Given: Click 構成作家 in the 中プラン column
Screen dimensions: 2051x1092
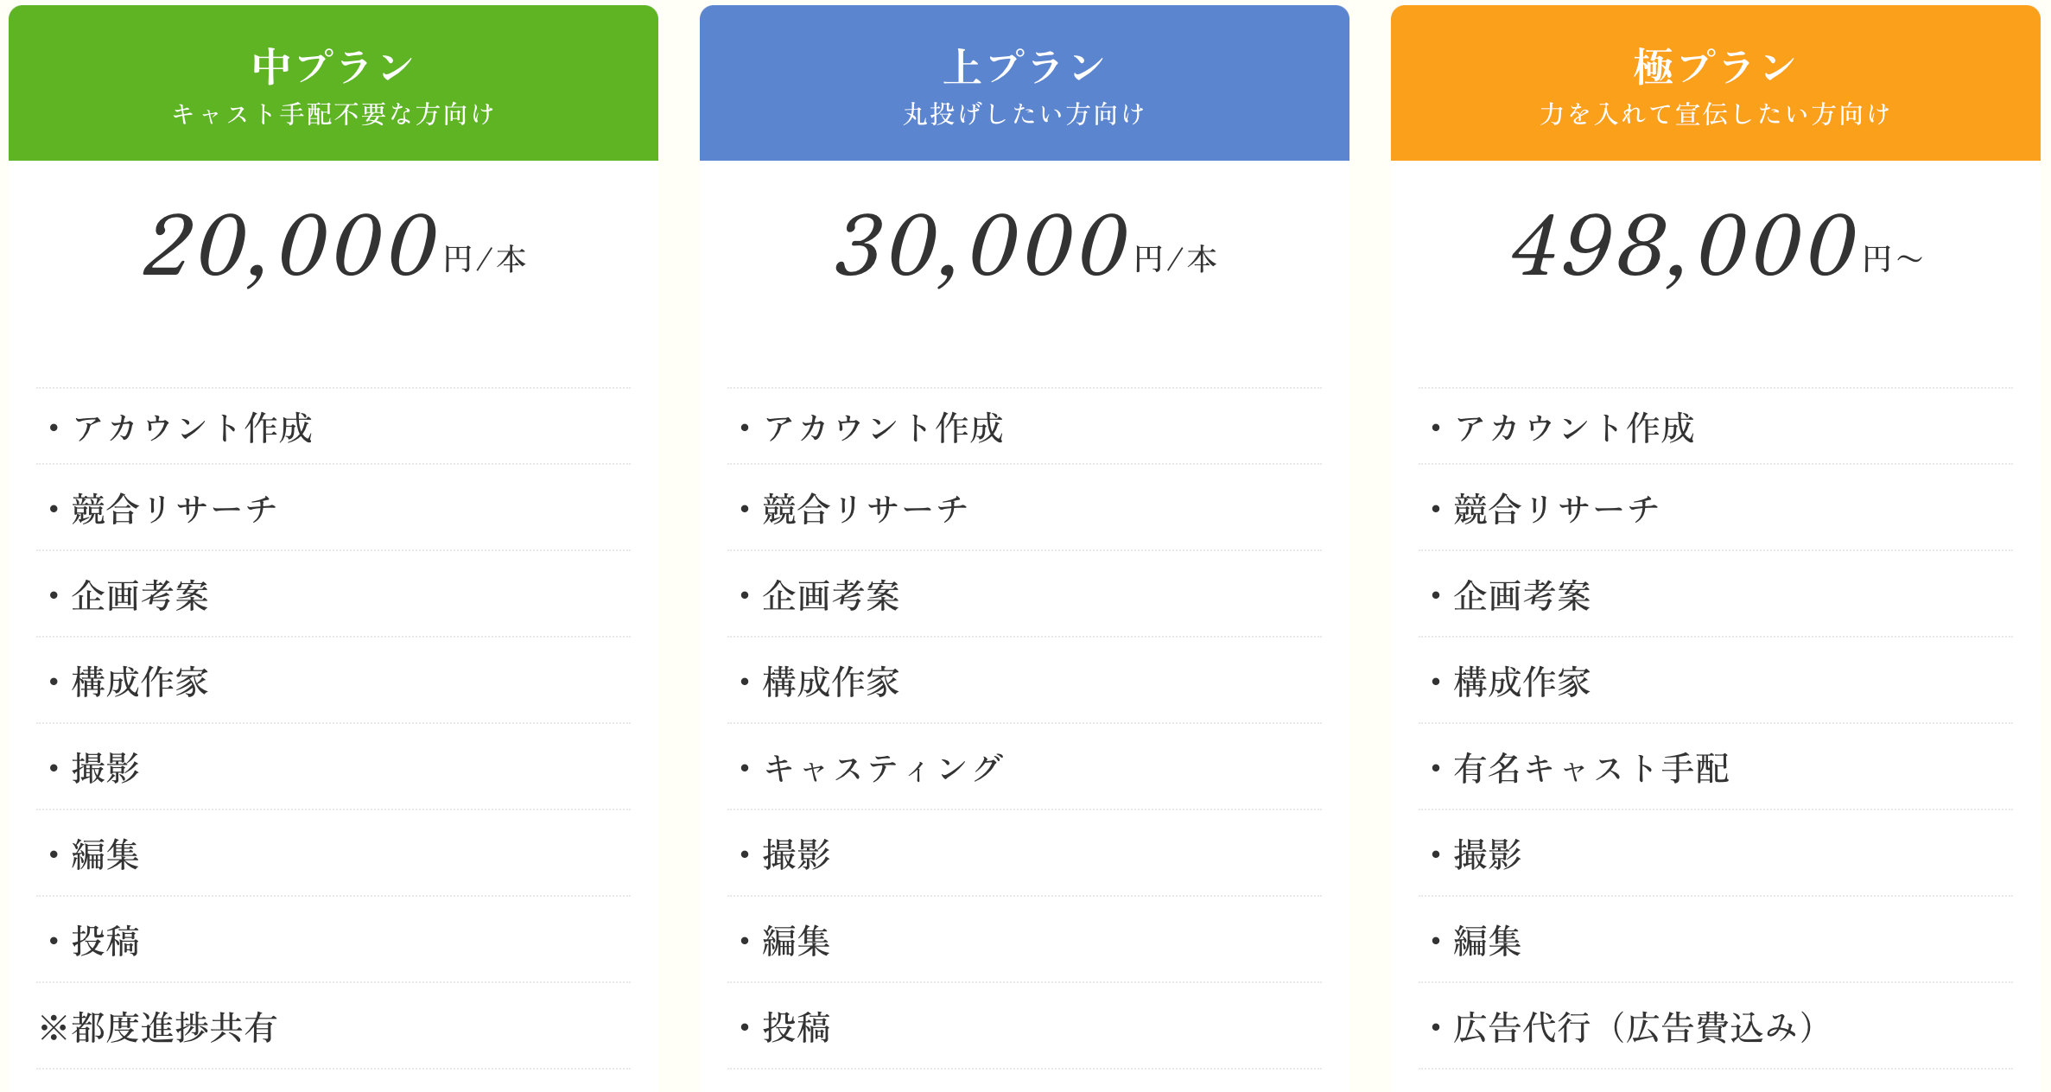Looking at the screenshot, I should (140, 682).
